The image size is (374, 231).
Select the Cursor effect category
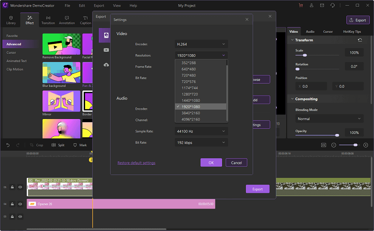11,52
